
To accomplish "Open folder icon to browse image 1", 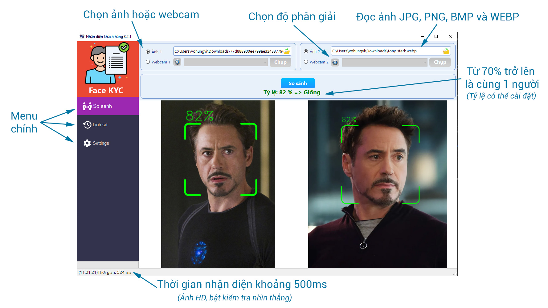I will pos(287,51).
